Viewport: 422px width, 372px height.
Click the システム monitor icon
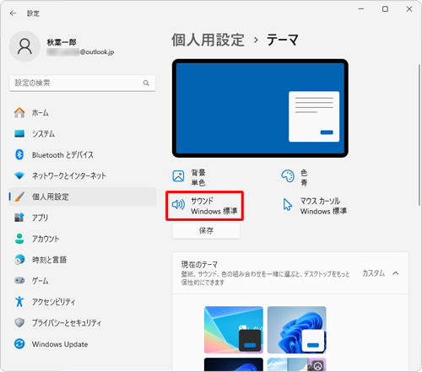(x=19, y=133)
